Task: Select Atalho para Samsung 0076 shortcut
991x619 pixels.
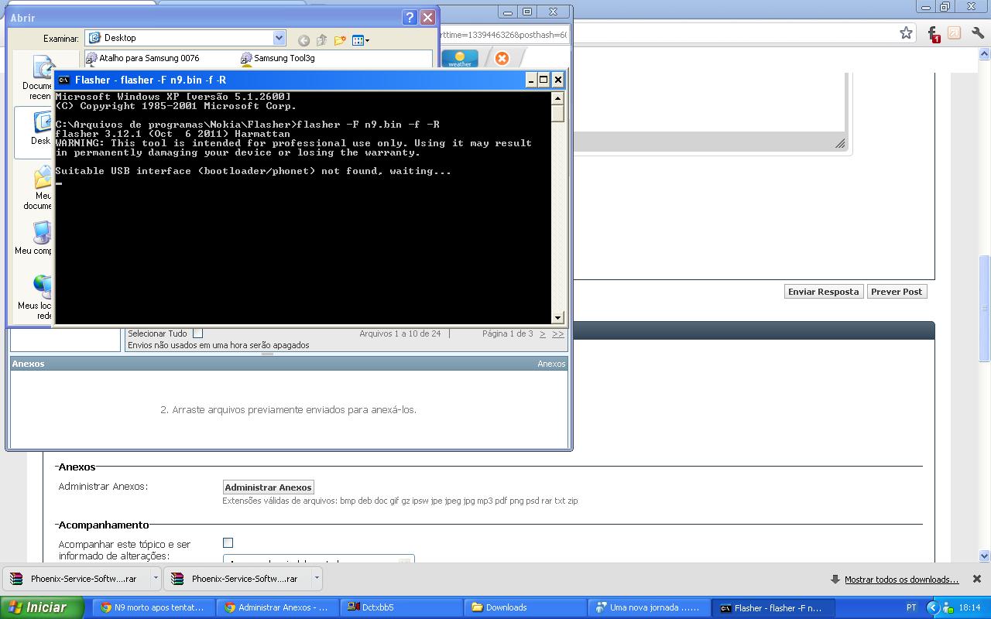Action: [142, 58]
